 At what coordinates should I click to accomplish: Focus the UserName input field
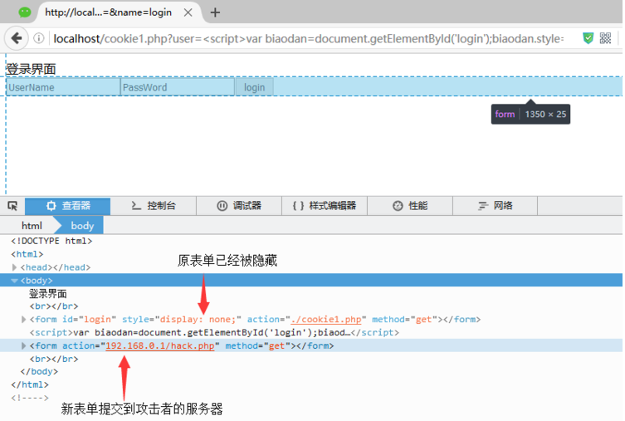(63, 87)
